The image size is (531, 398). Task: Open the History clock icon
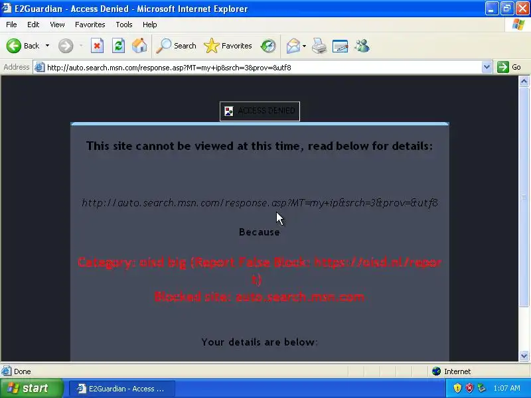(268, 46)
